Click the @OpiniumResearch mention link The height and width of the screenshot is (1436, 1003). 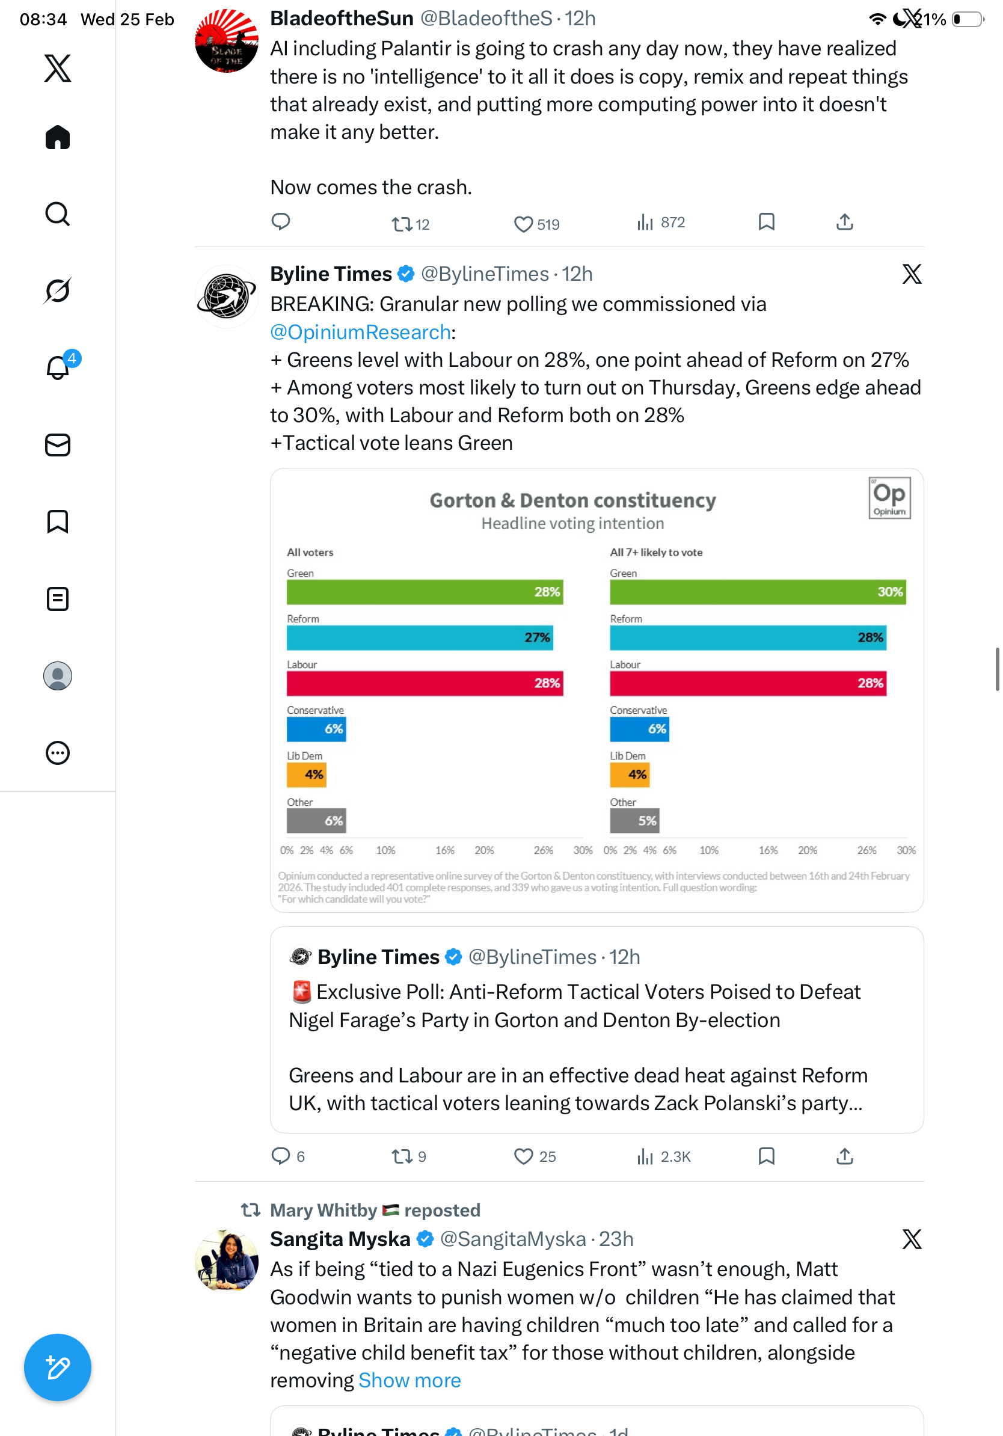pos(360,332)
